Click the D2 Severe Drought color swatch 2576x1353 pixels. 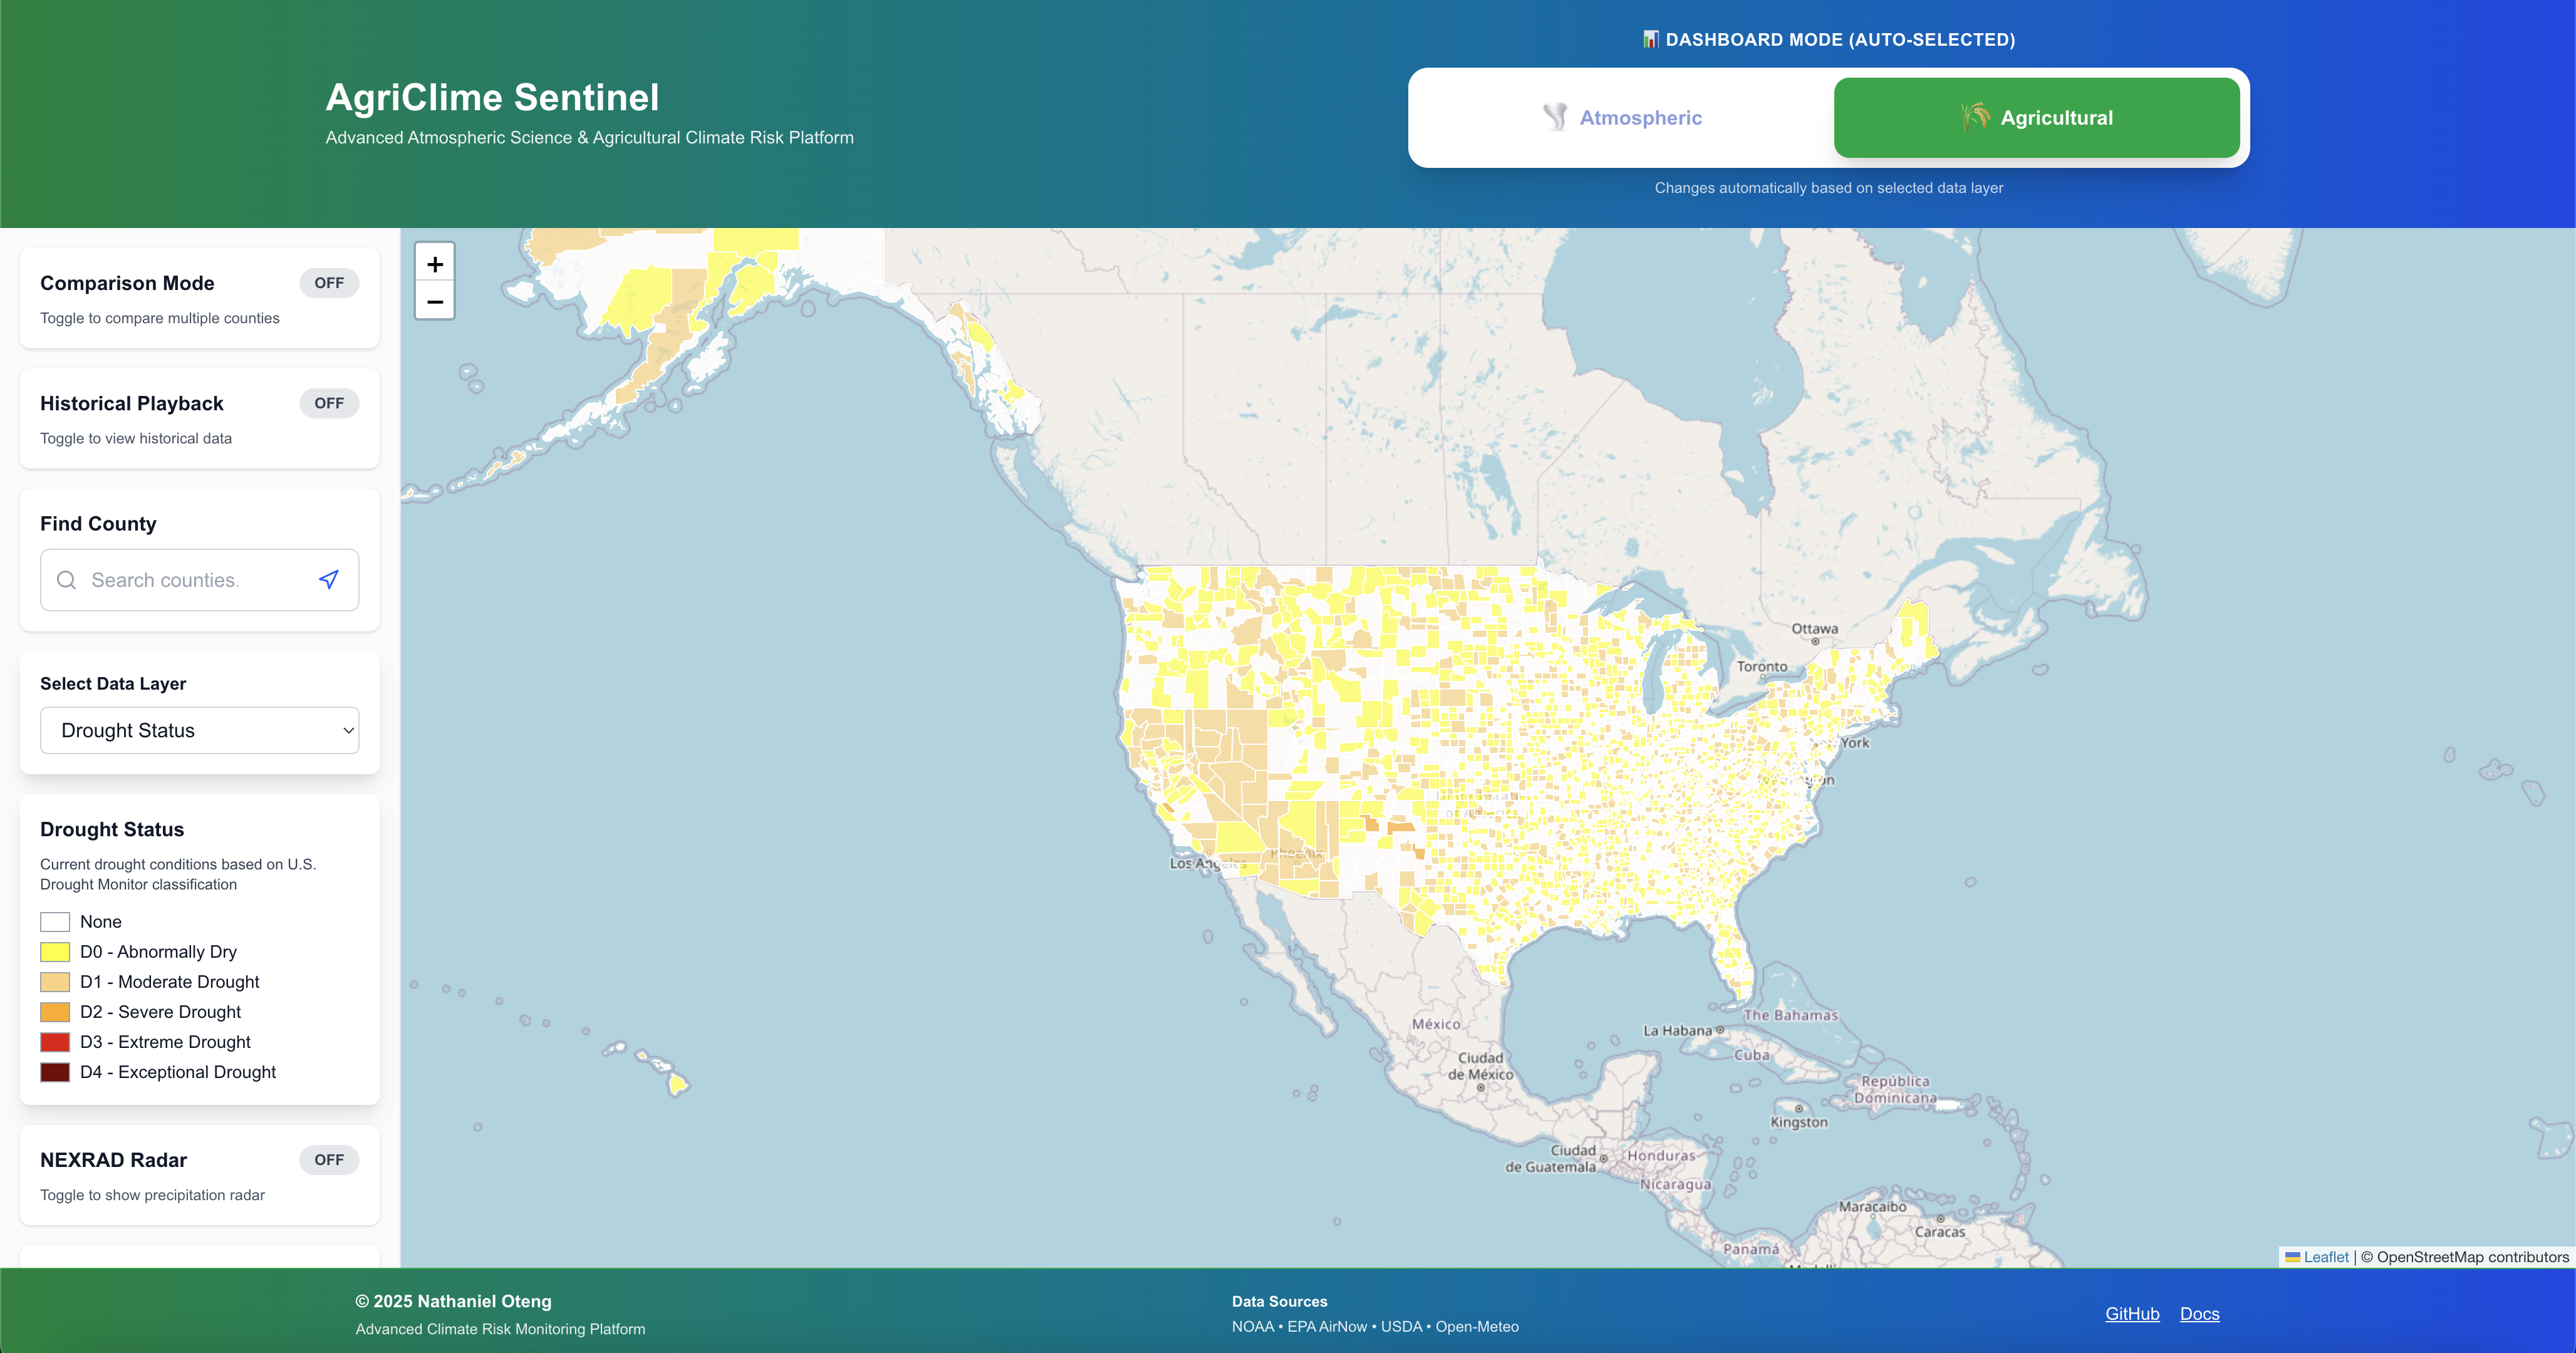pyautogui.click(x=55, y=1011)
